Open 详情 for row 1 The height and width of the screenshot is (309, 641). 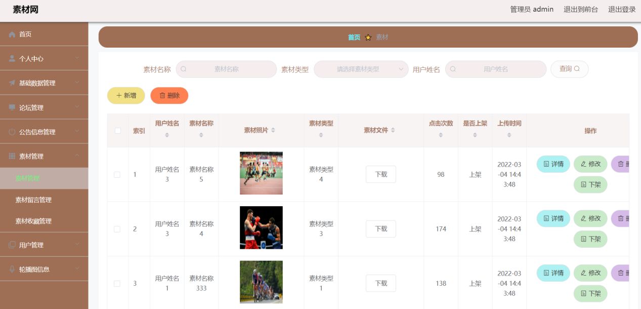pos(553,164)
